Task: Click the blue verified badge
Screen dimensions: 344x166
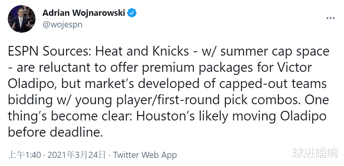Action: (132, 13)
